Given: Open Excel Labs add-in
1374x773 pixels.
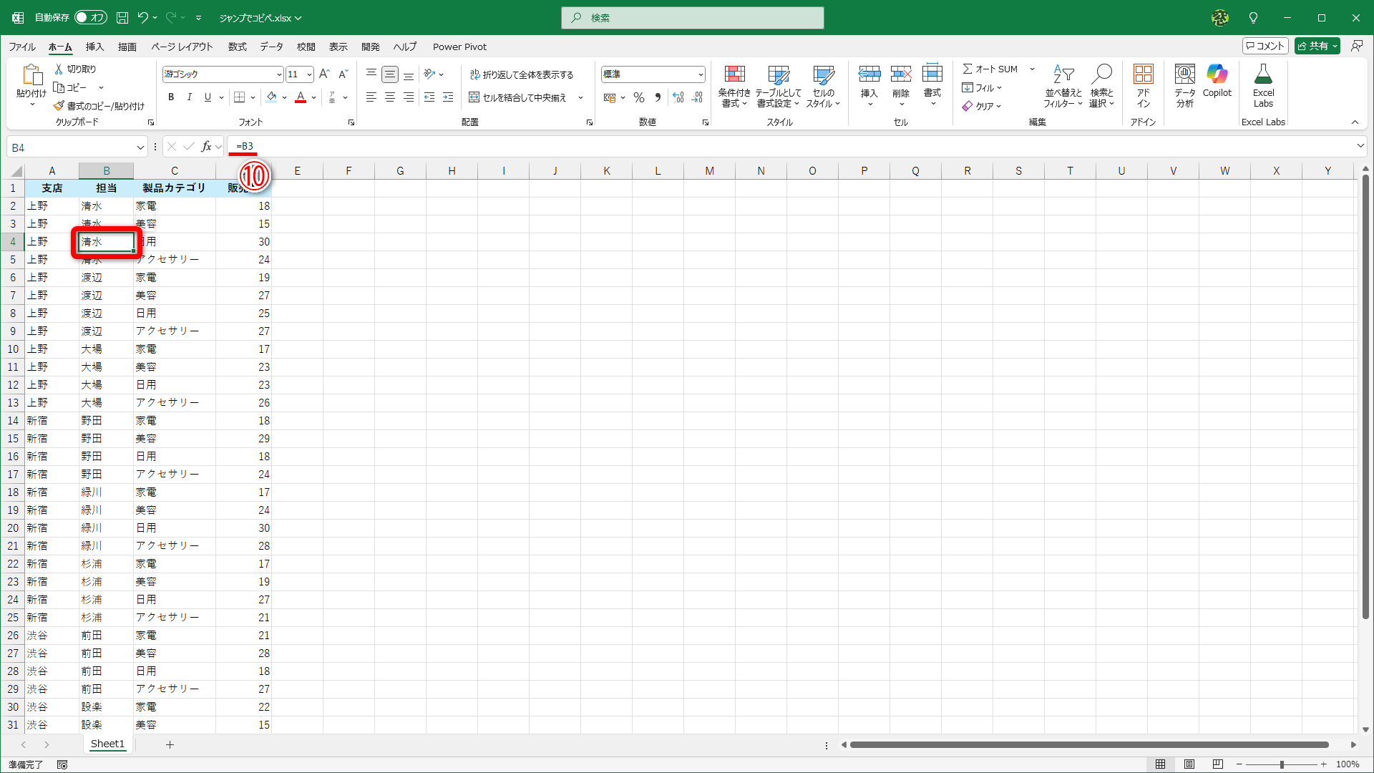Looking at the screenshot, I should pos(1263,84).
